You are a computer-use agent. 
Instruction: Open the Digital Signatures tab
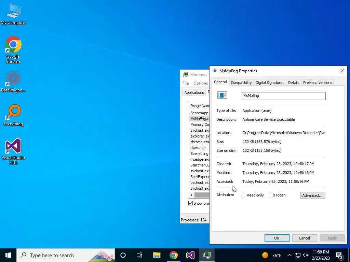coord(270,83)
